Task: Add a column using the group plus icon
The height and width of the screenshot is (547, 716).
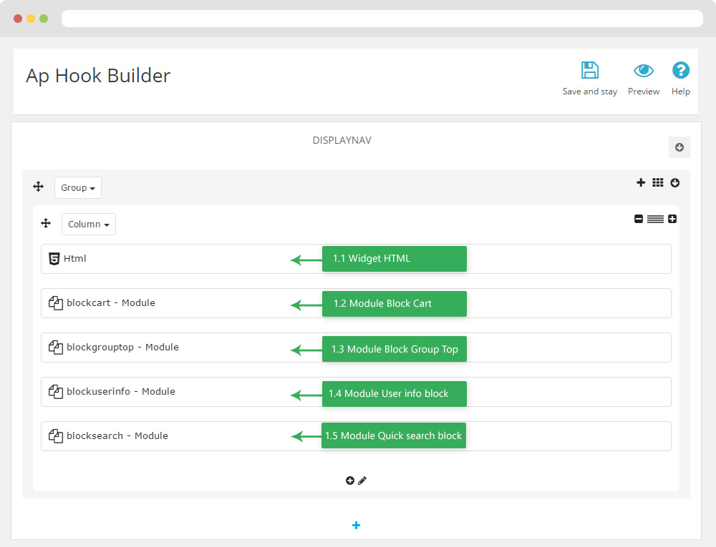Action: pyautogui.click(x=641, y=183)
